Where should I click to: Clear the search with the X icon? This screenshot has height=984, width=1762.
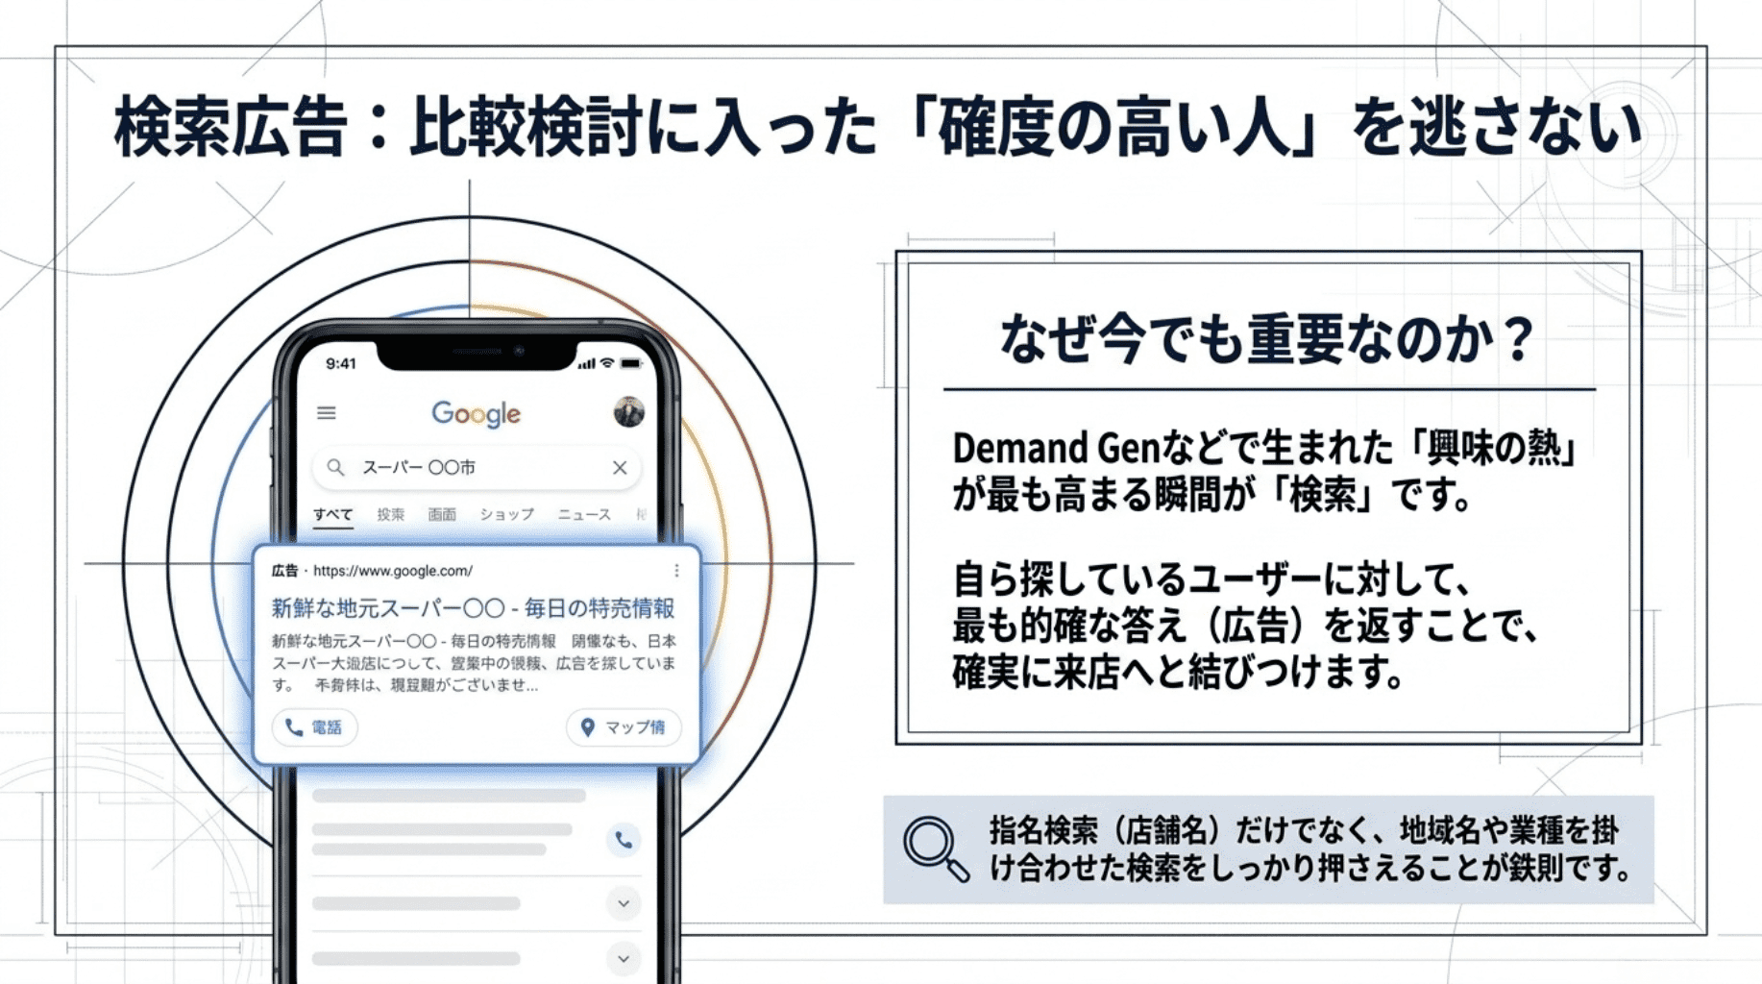click(620, 468)
